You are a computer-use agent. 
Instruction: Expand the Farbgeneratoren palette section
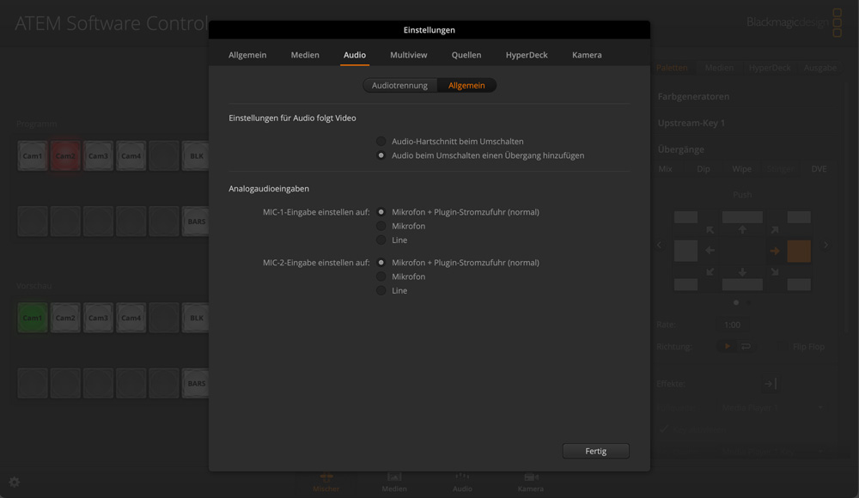[x=693, y=97]
